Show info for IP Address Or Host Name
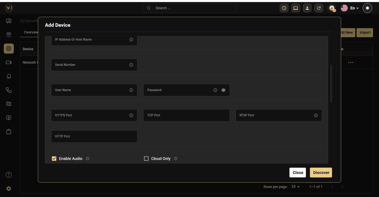The height and width of the screenshot is (197, 379). [131, 40]
